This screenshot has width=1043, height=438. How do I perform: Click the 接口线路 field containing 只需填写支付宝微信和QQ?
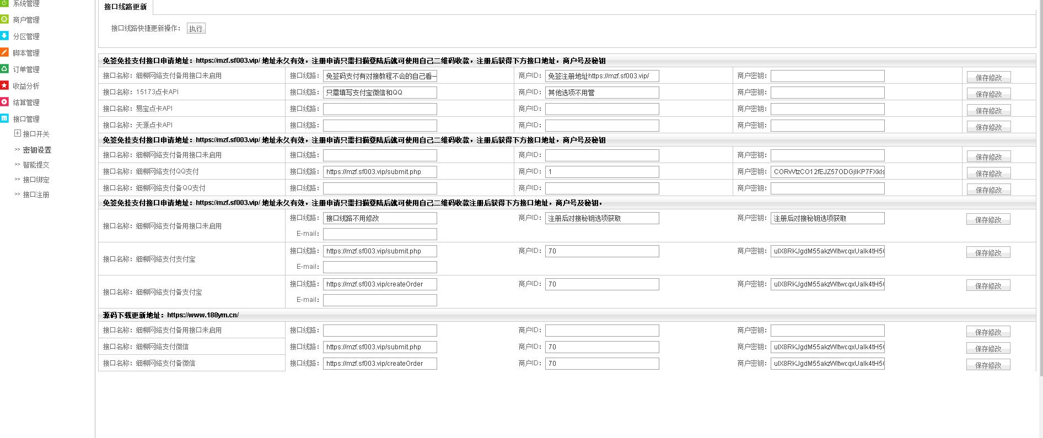pos(380,93)
